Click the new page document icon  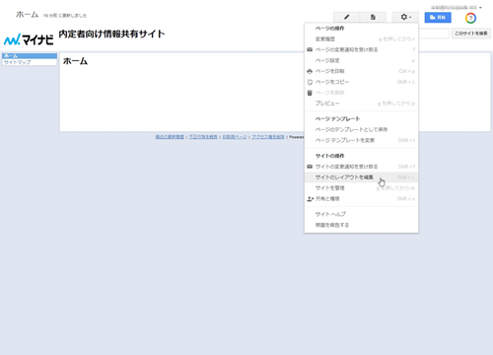click(373, 17)
